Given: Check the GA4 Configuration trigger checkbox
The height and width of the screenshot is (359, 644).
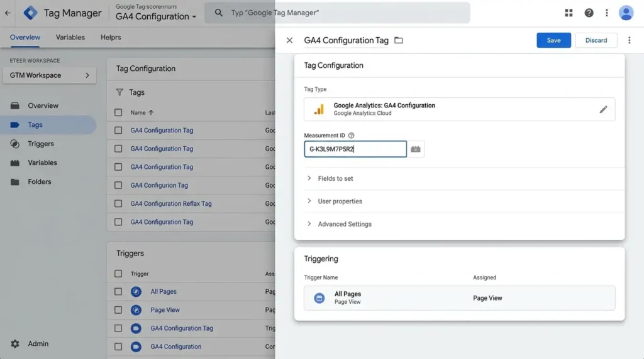Looking at the screenshot, I should coord(118,346).
